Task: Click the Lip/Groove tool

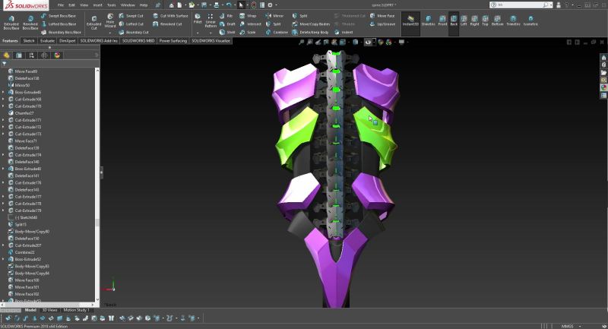Action: (382, 24)
